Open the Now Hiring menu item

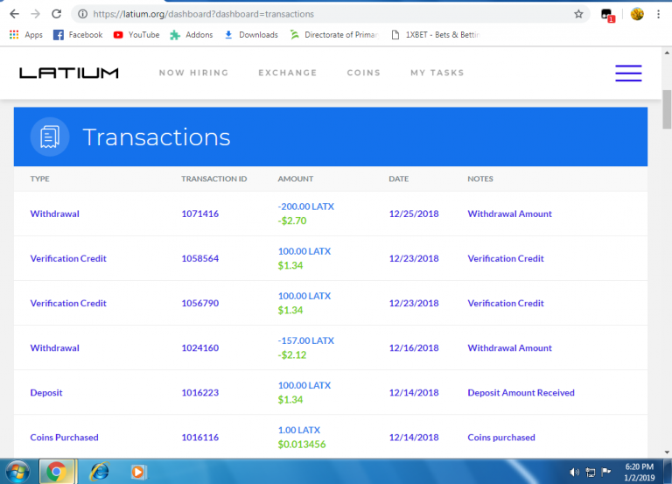193,73
